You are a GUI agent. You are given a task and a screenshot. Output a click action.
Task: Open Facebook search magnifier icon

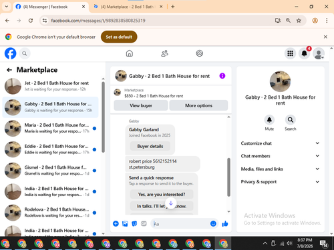coord(25,53)
